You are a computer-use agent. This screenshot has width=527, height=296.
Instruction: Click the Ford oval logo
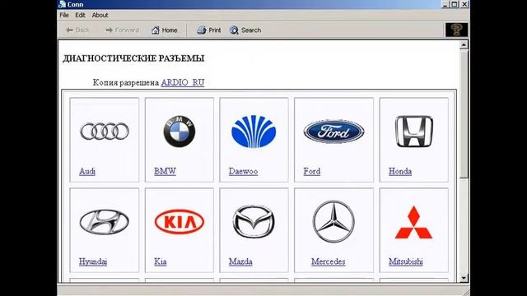[x=333, y=132]
